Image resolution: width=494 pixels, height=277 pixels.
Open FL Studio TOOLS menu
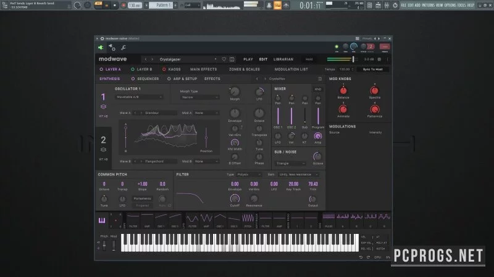(x=461, y=6)
